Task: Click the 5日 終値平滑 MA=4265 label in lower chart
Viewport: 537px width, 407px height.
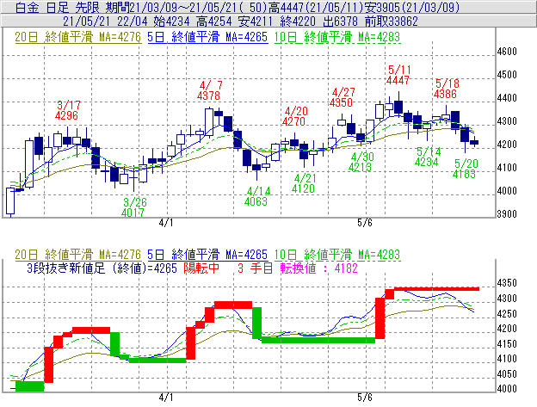Action: 207,255
